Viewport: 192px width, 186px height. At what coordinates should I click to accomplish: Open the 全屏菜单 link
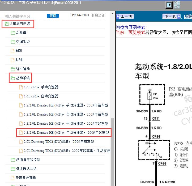(x=177, y=5)
